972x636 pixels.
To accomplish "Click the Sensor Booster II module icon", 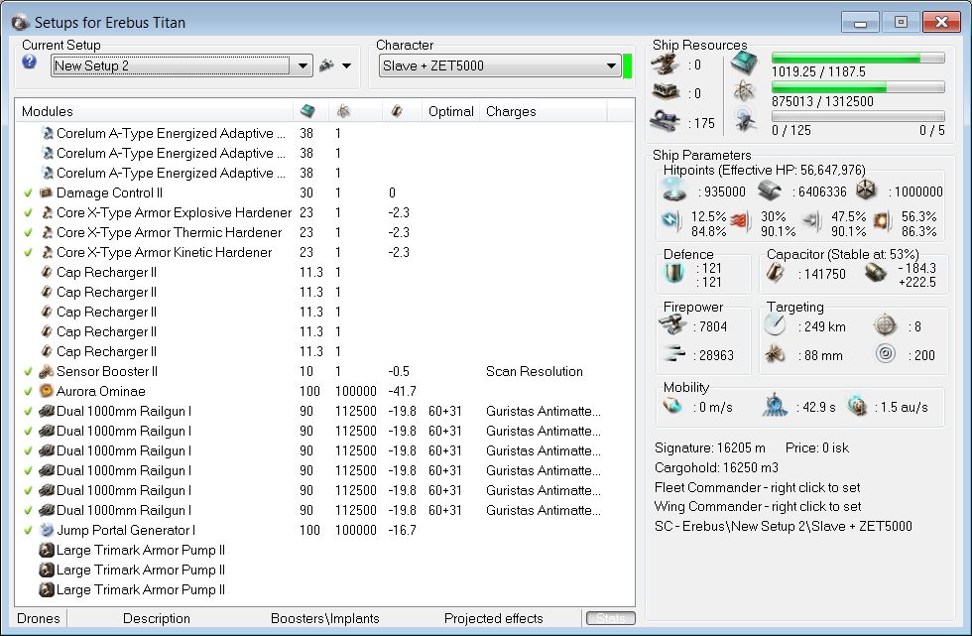I will 47,371.
